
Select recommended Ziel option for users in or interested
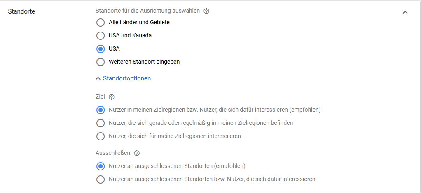coord(100,110)
